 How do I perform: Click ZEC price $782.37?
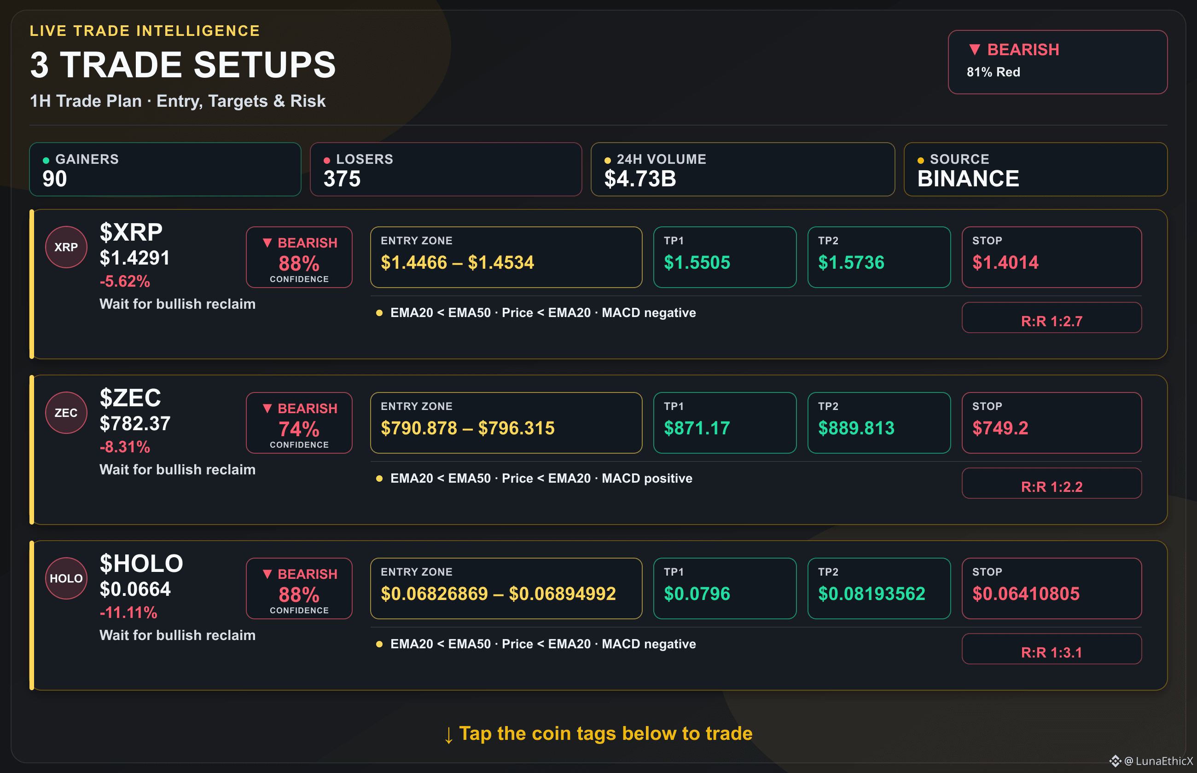tap(135, 424)
